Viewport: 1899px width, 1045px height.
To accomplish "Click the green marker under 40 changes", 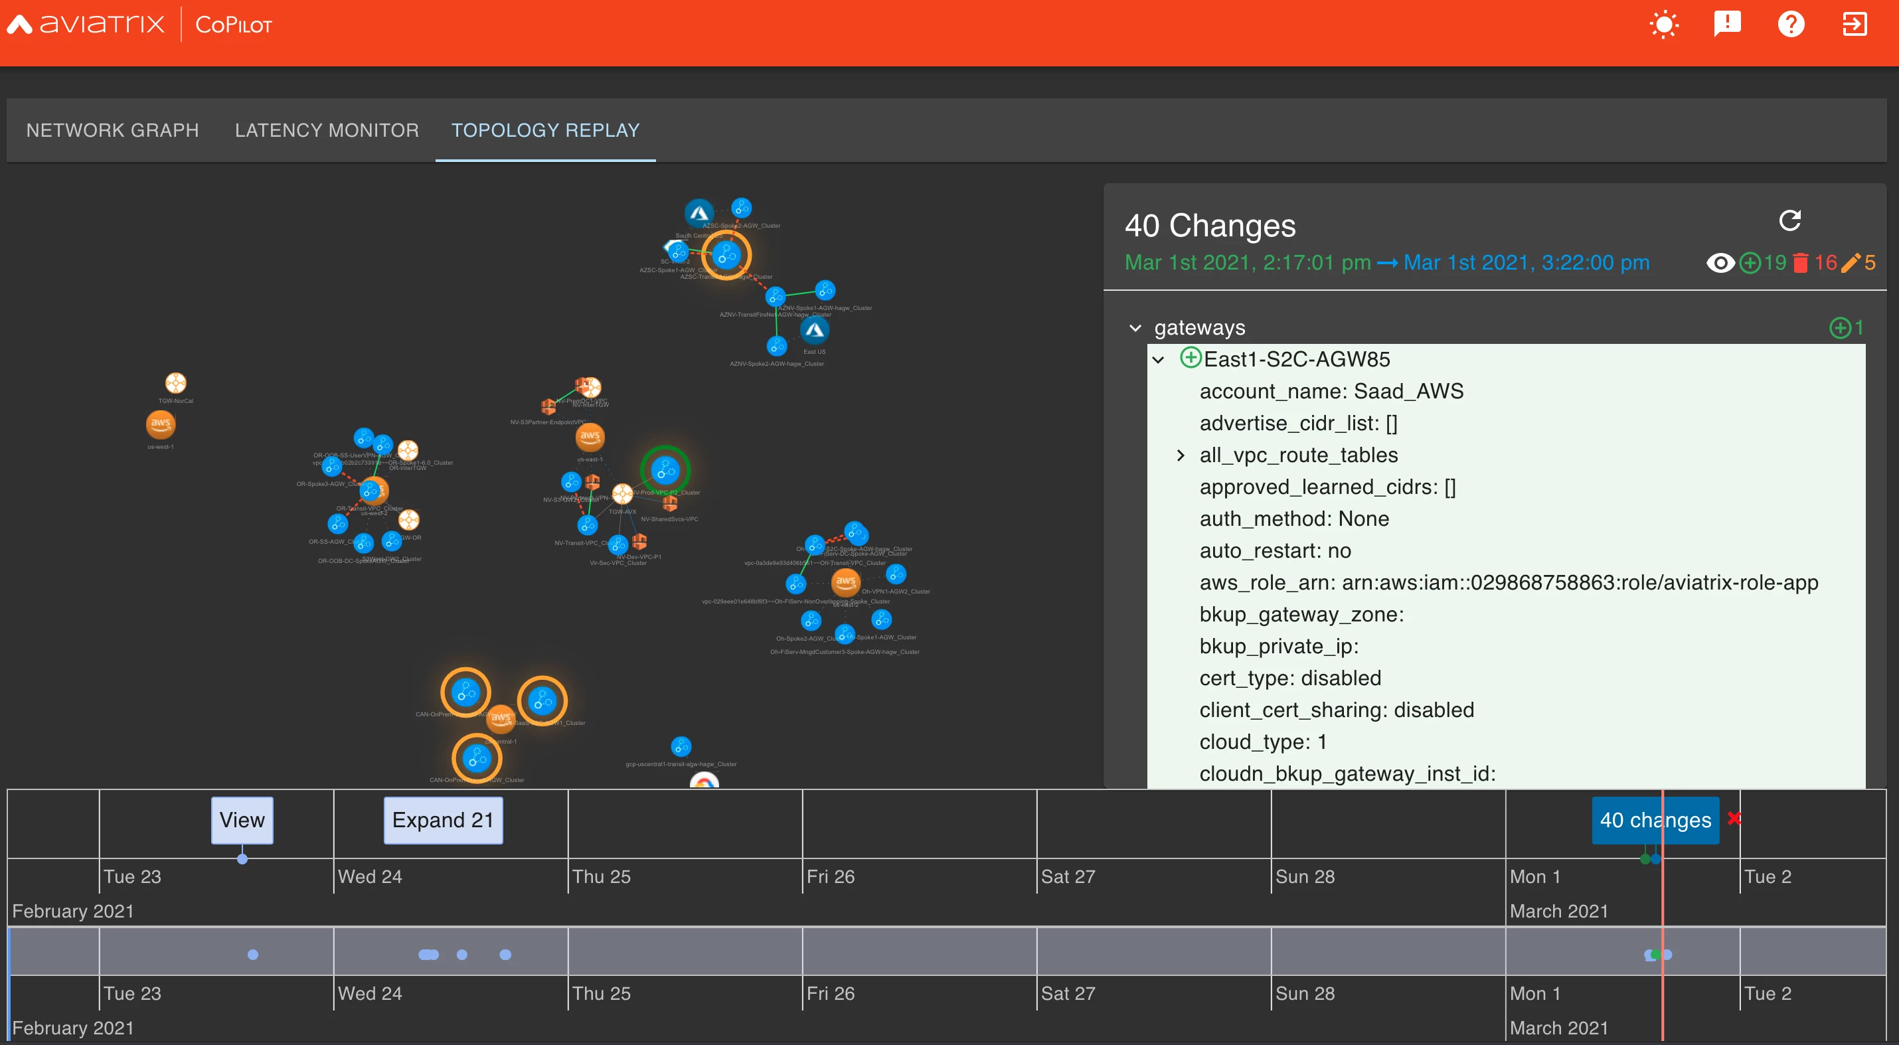I will 1645,858.
